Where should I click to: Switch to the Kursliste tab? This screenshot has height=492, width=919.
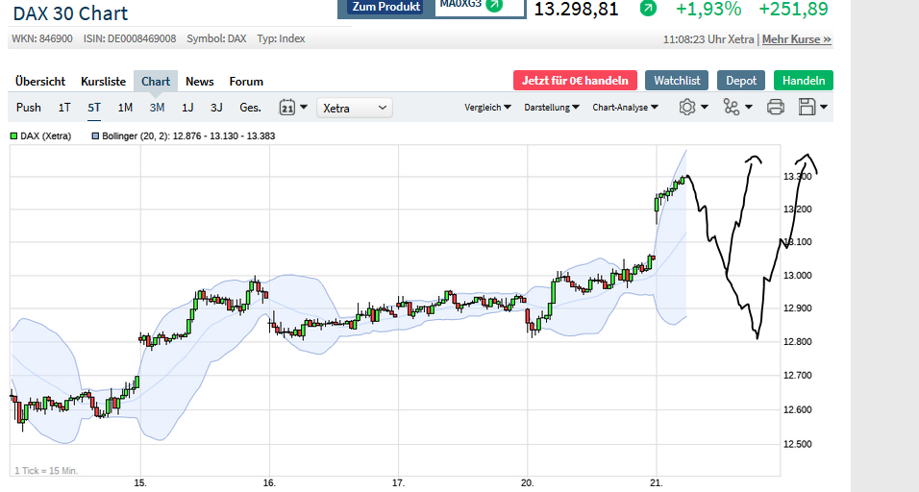103,82
